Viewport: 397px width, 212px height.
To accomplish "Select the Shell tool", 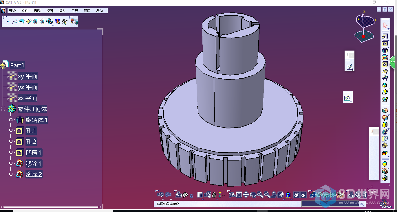I will (385, 132).
